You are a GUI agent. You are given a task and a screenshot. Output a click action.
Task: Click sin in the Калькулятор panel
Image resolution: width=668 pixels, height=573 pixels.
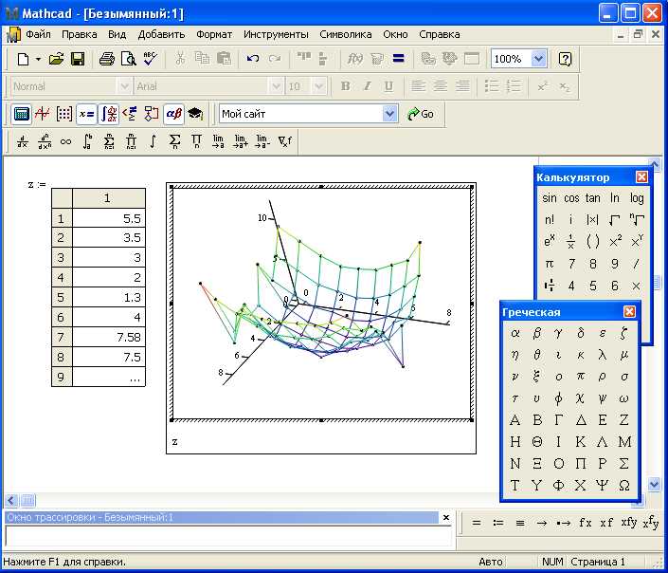[x=550, y=198]
